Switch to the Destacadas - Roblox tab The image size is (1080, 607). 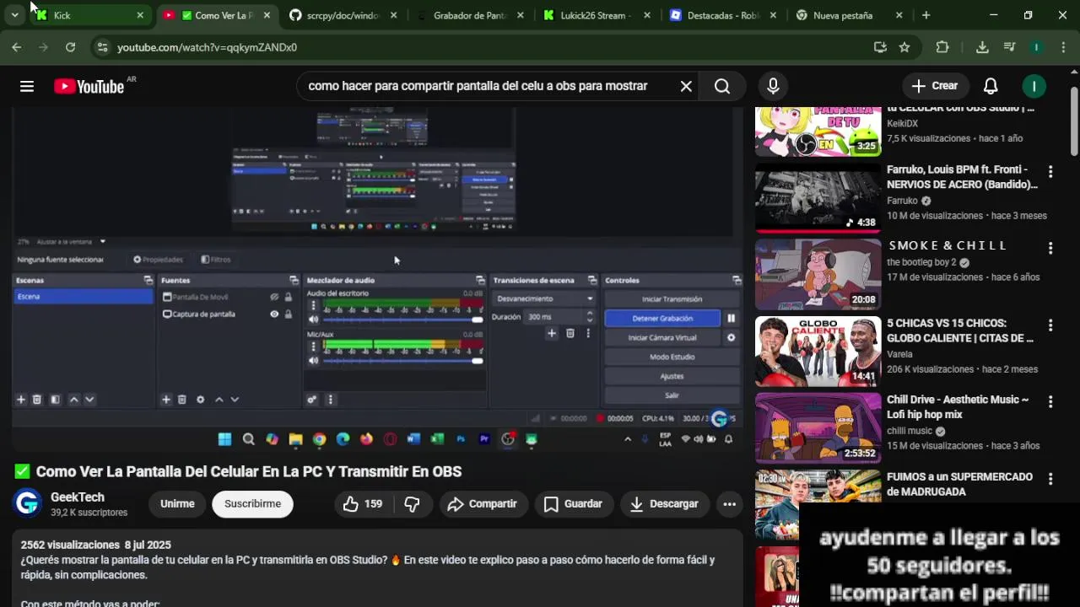[x=722, y=15]
